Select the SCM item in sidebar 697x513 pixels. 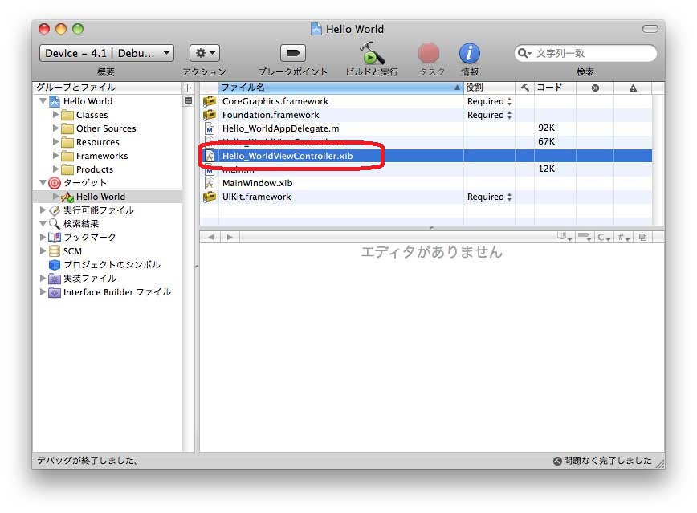(72, 251)
